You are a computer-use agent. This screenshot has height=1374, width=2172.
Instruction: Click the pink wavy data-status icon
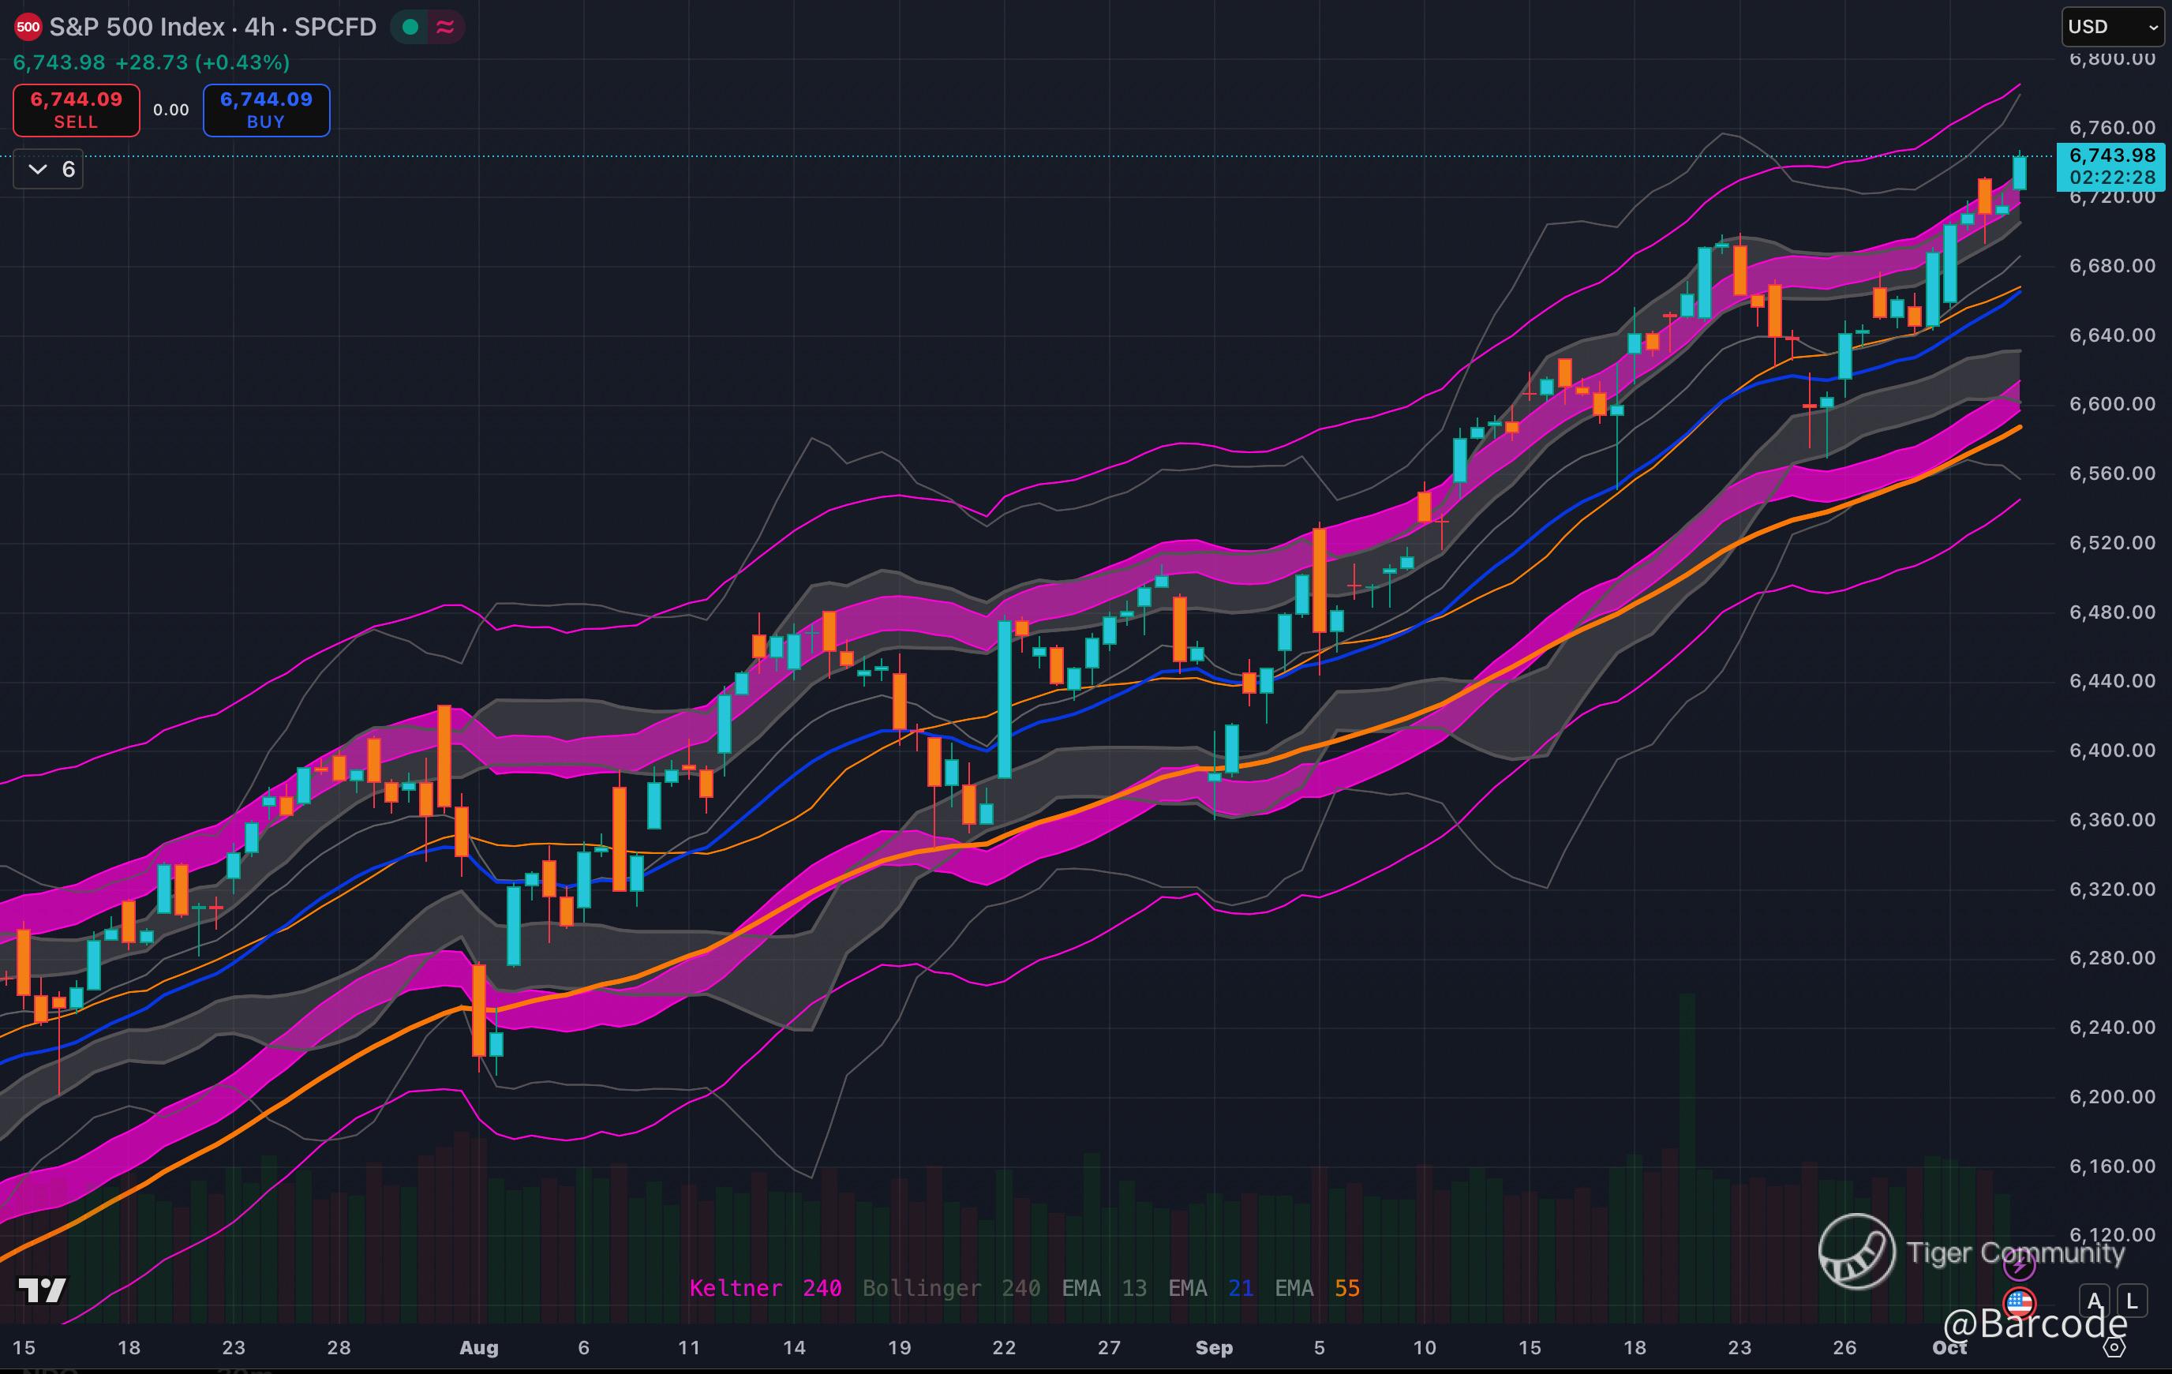click(x=446, y=27)
